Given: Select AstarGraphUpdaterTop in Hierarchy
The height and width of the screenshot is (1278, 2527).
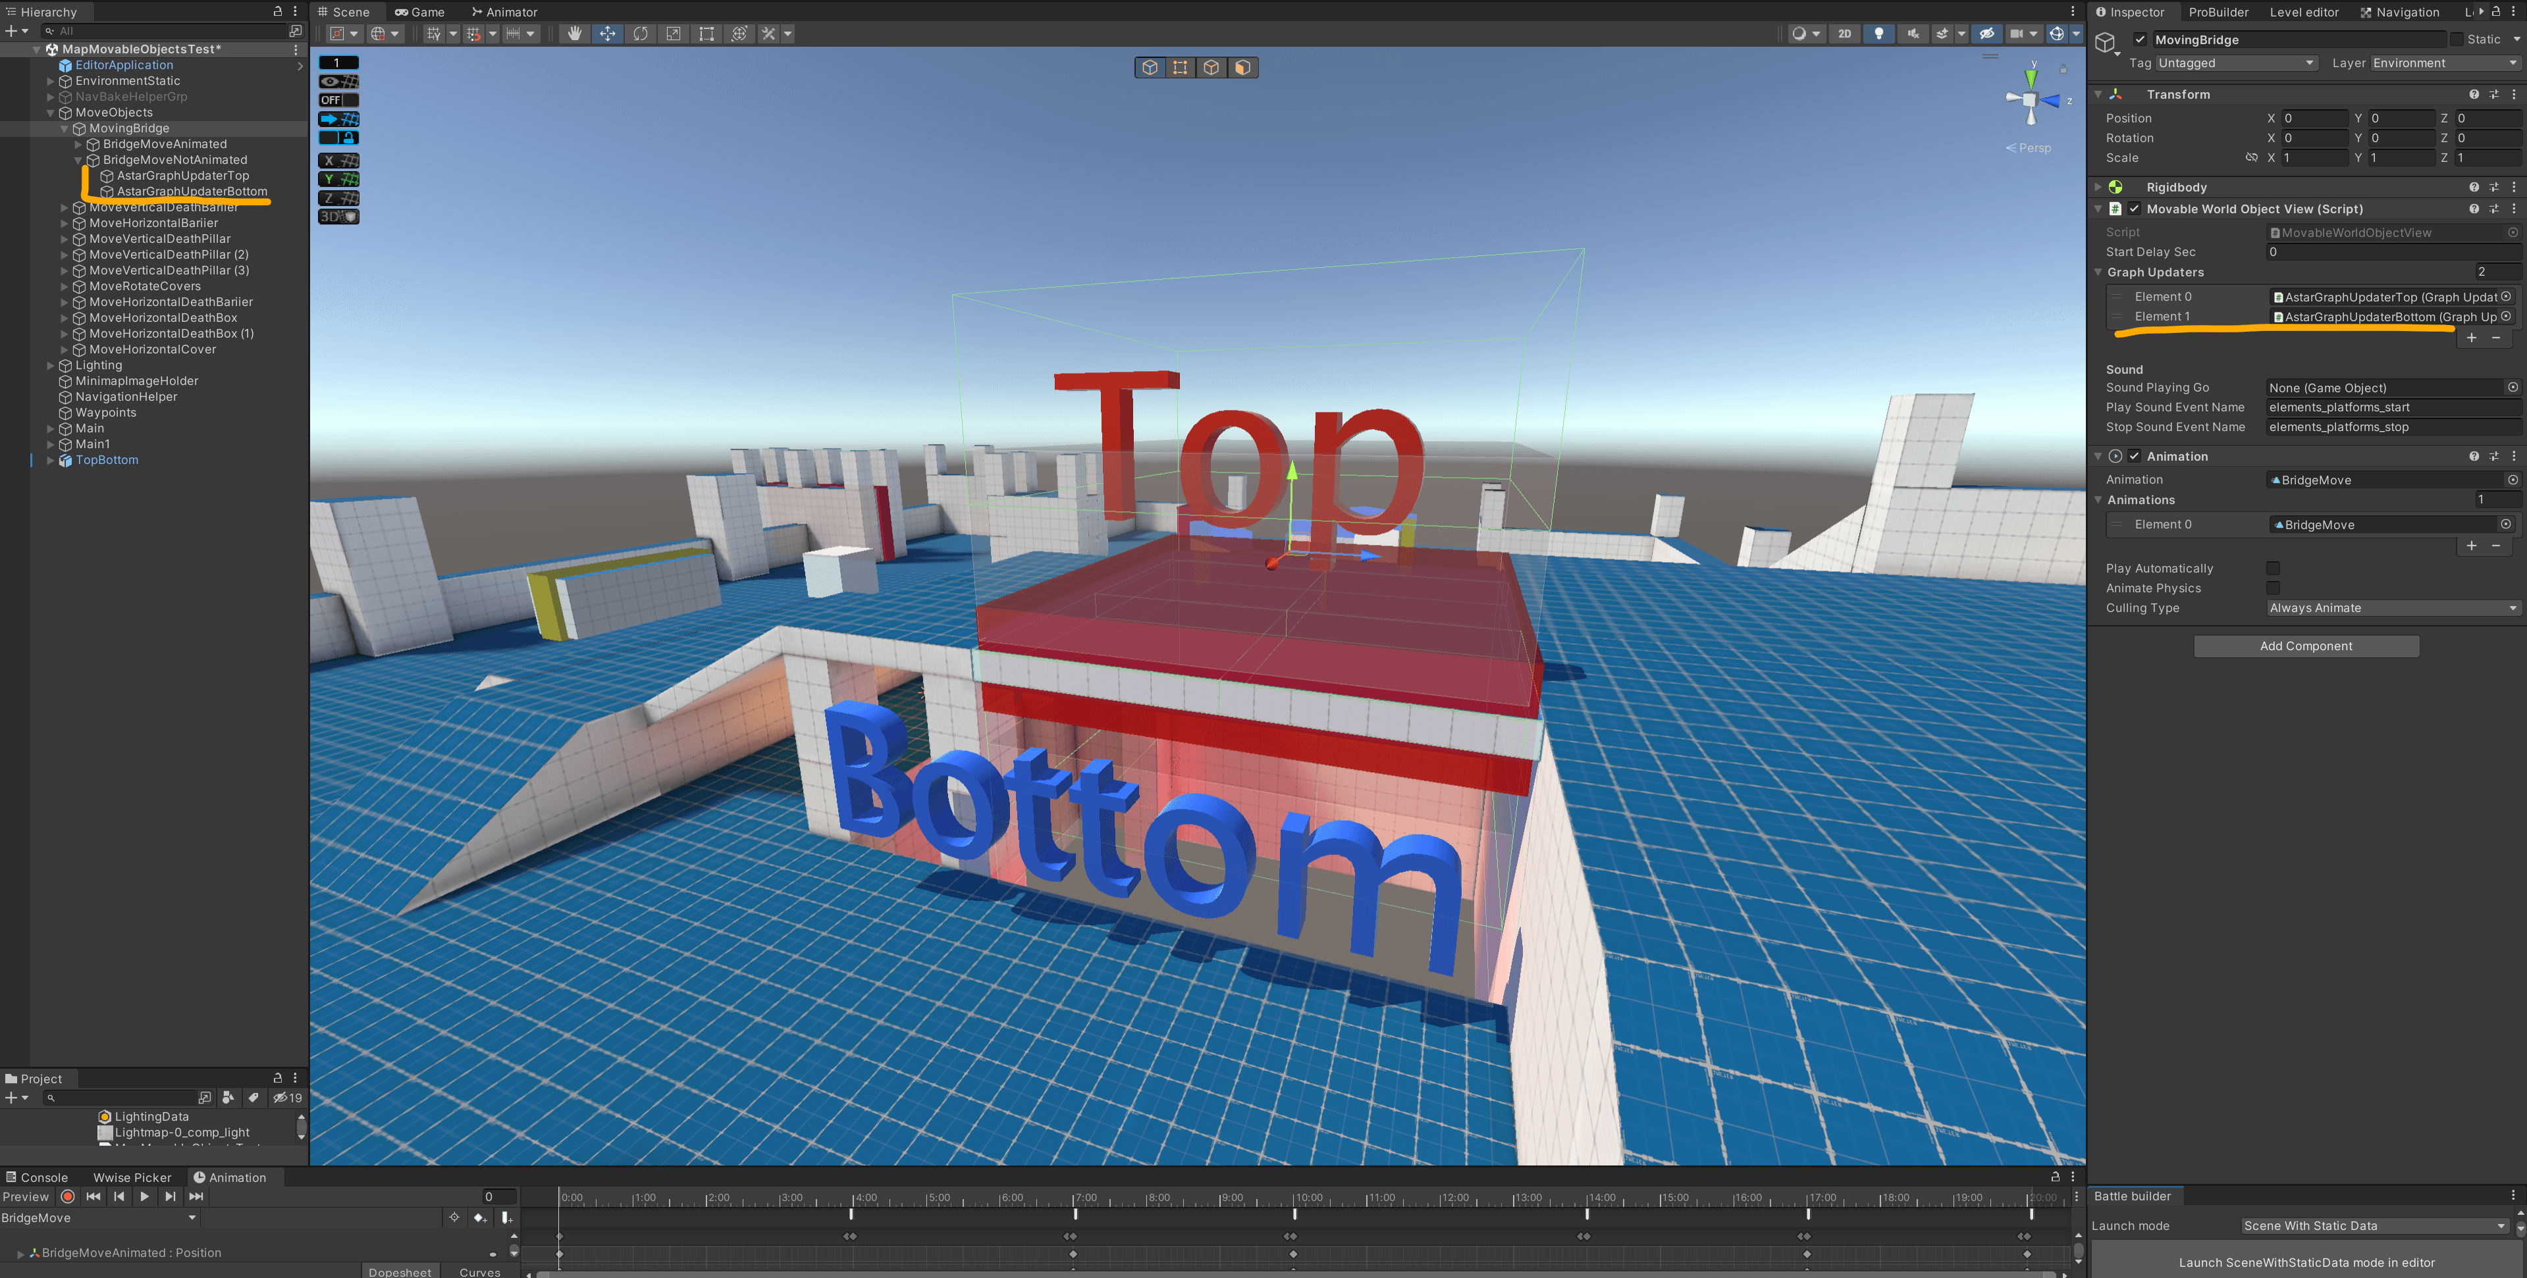Looking at the screenshot, I should 182,176.
